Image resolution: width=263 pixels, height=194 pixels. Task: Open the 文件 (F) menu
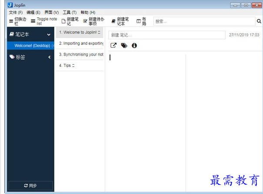tap(16, 13)
